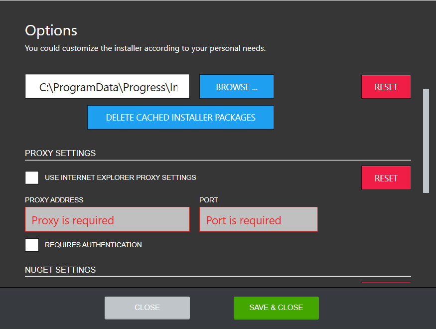Delete cached installer packages
This screenshot has width=436, height=329.
pyautogui.click(x=180, y=117)
